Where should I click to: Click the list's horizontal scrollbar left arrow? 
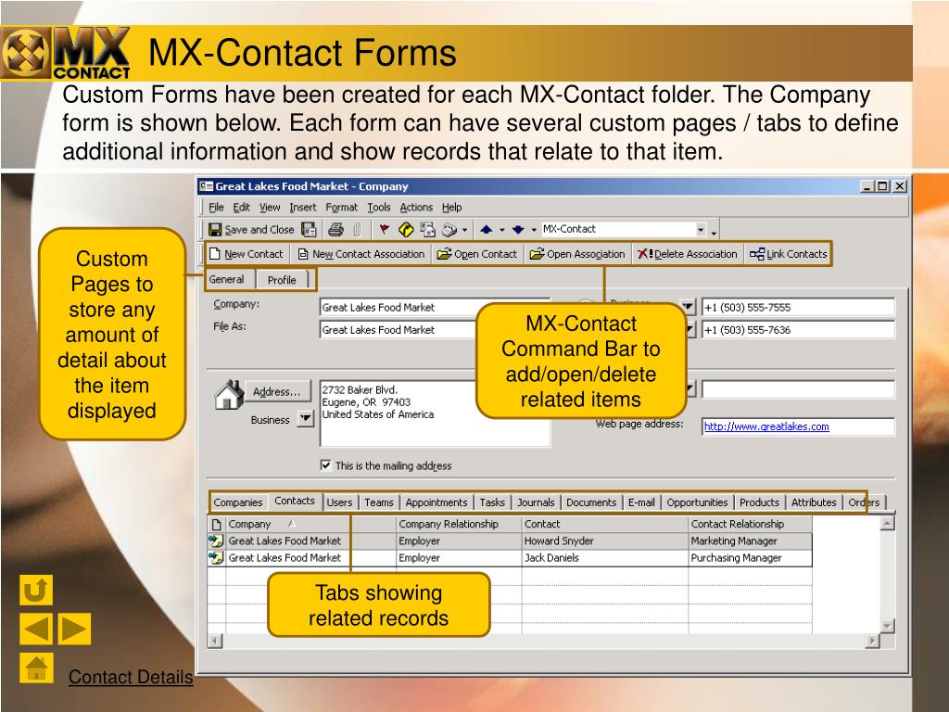coord(215,641)
